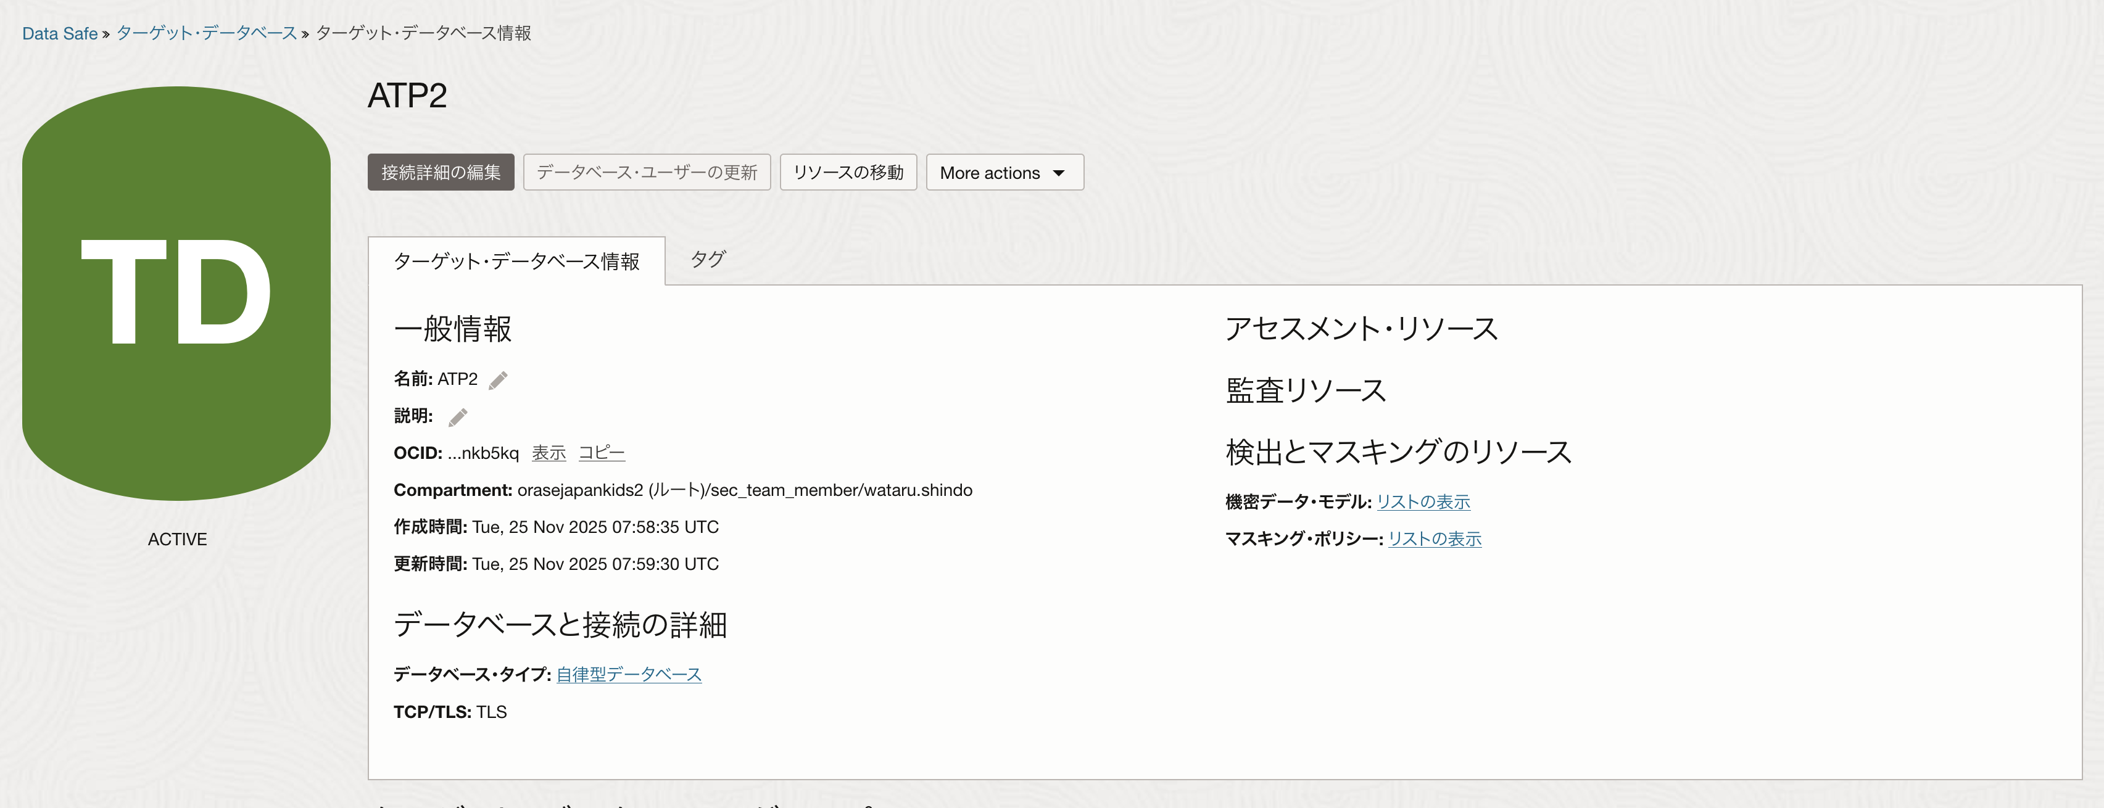Click the データベース・ユーザーの更新 button
This screenshot has height=808, width=2104.
pos(647,172)
